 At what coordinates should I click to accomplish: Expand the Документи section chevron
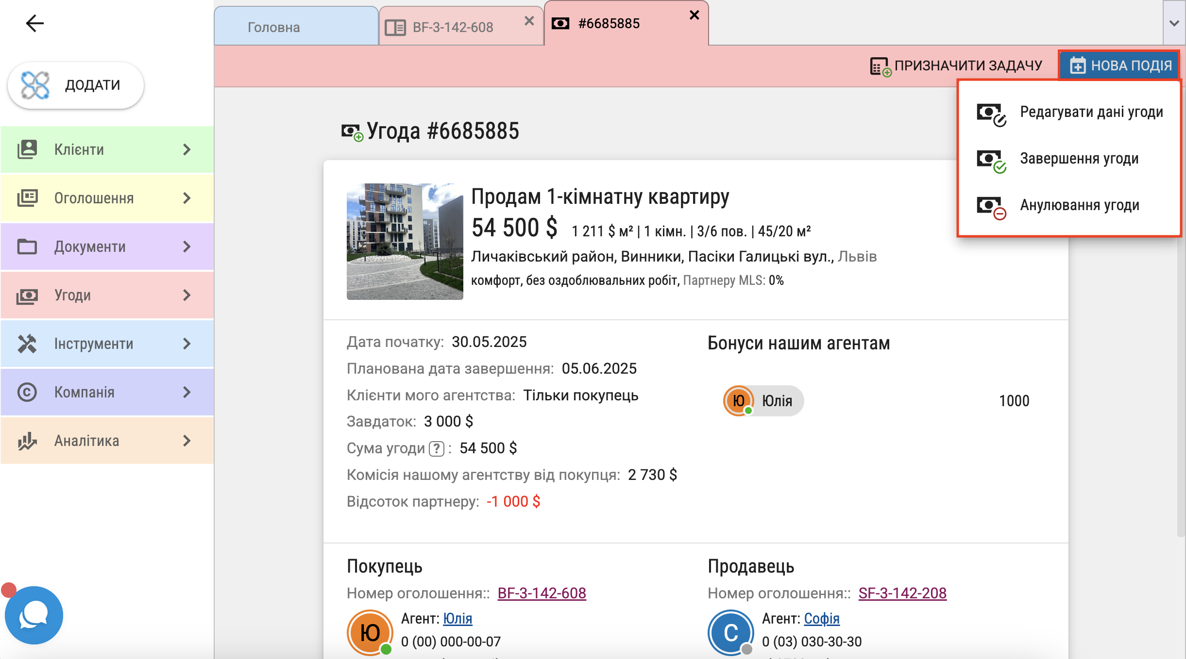[187, 247]
